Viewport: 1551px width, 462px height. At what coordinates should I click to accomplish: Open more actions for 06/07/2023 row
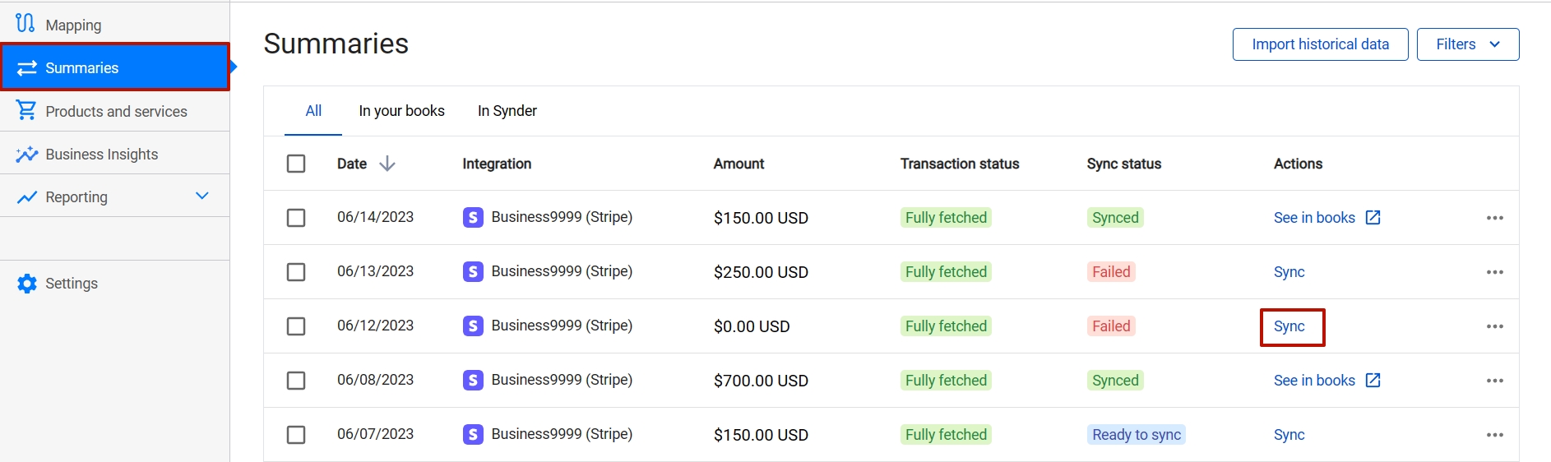1495,435
